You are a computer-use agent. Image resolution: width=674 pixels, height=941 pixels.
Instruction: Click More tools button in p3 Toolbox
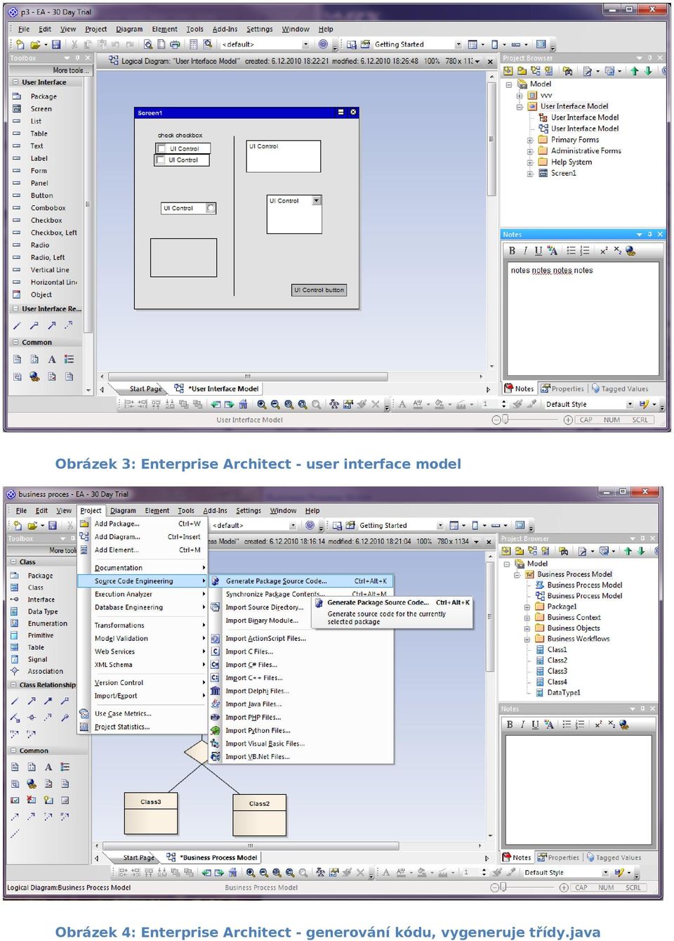coord(70,70)
